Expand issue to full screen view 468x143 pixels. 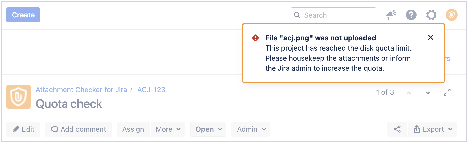pyautogui.click(x=447, y=92)
